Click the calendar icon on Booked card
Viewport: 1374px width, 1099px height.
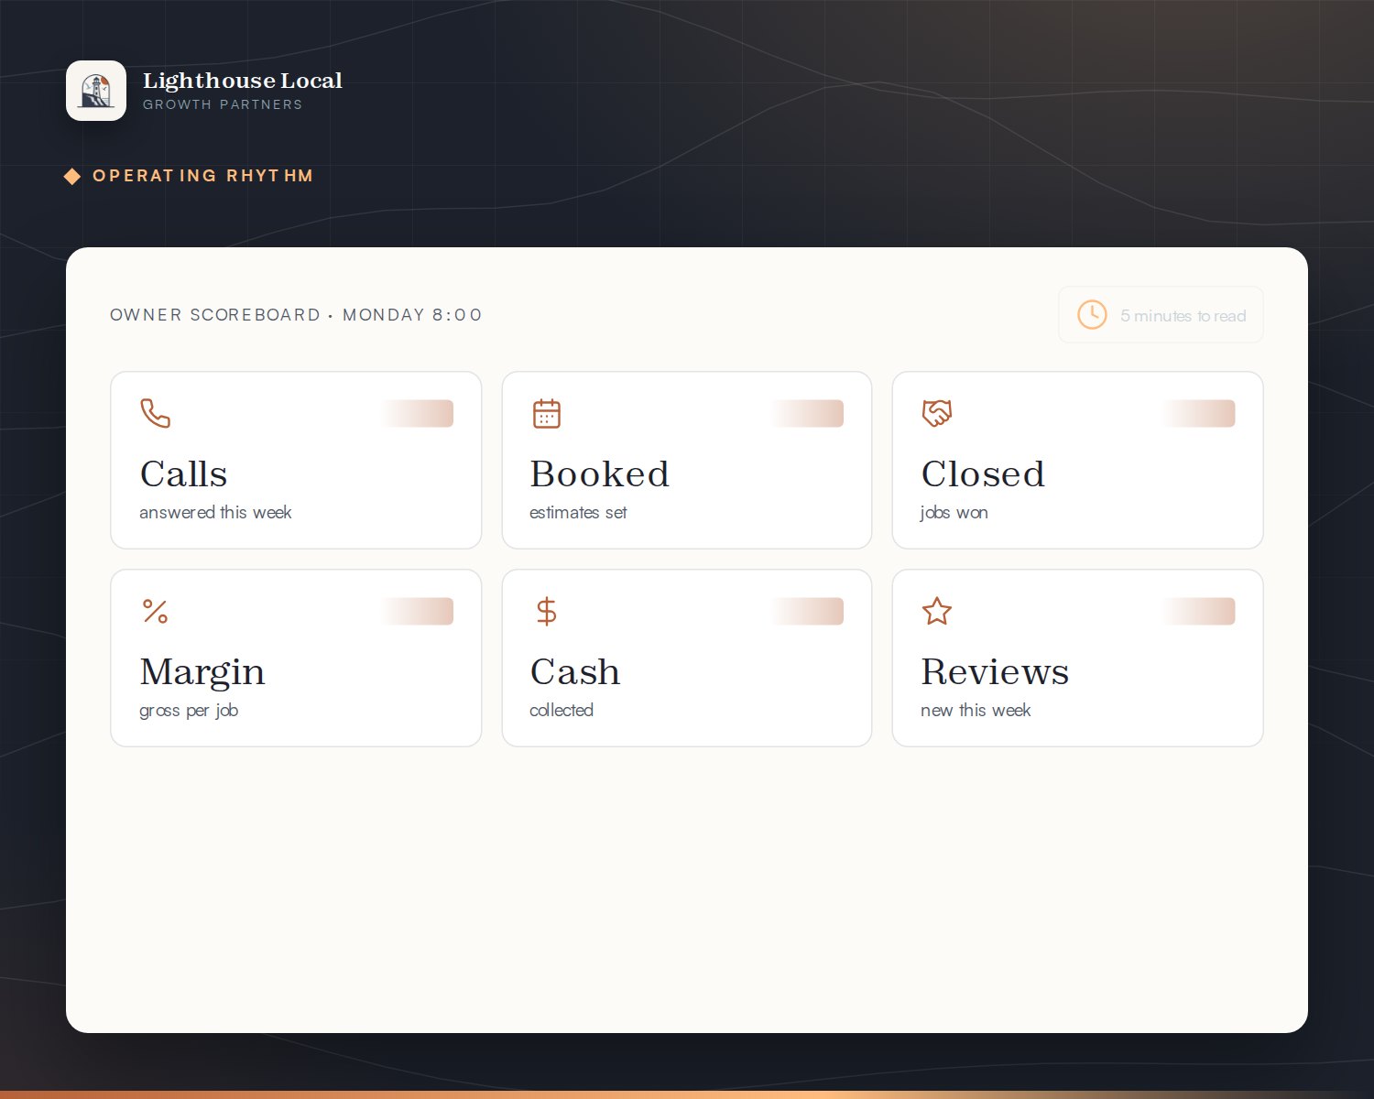(547, 413)
